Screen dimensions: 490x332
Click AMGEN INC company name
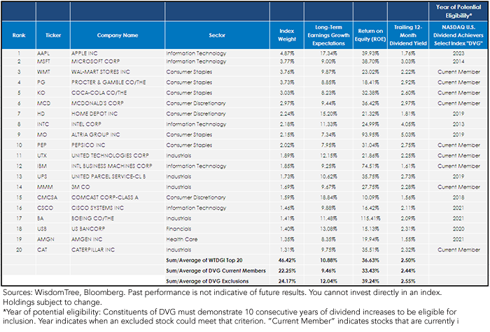point(87,239)
